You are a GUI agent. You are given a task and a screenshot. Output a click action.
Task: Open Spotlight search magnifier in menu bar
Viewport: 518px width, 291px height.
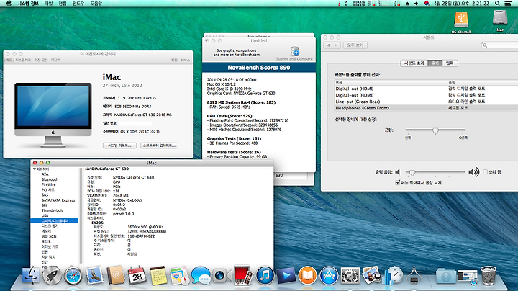(x=497, y=4)
